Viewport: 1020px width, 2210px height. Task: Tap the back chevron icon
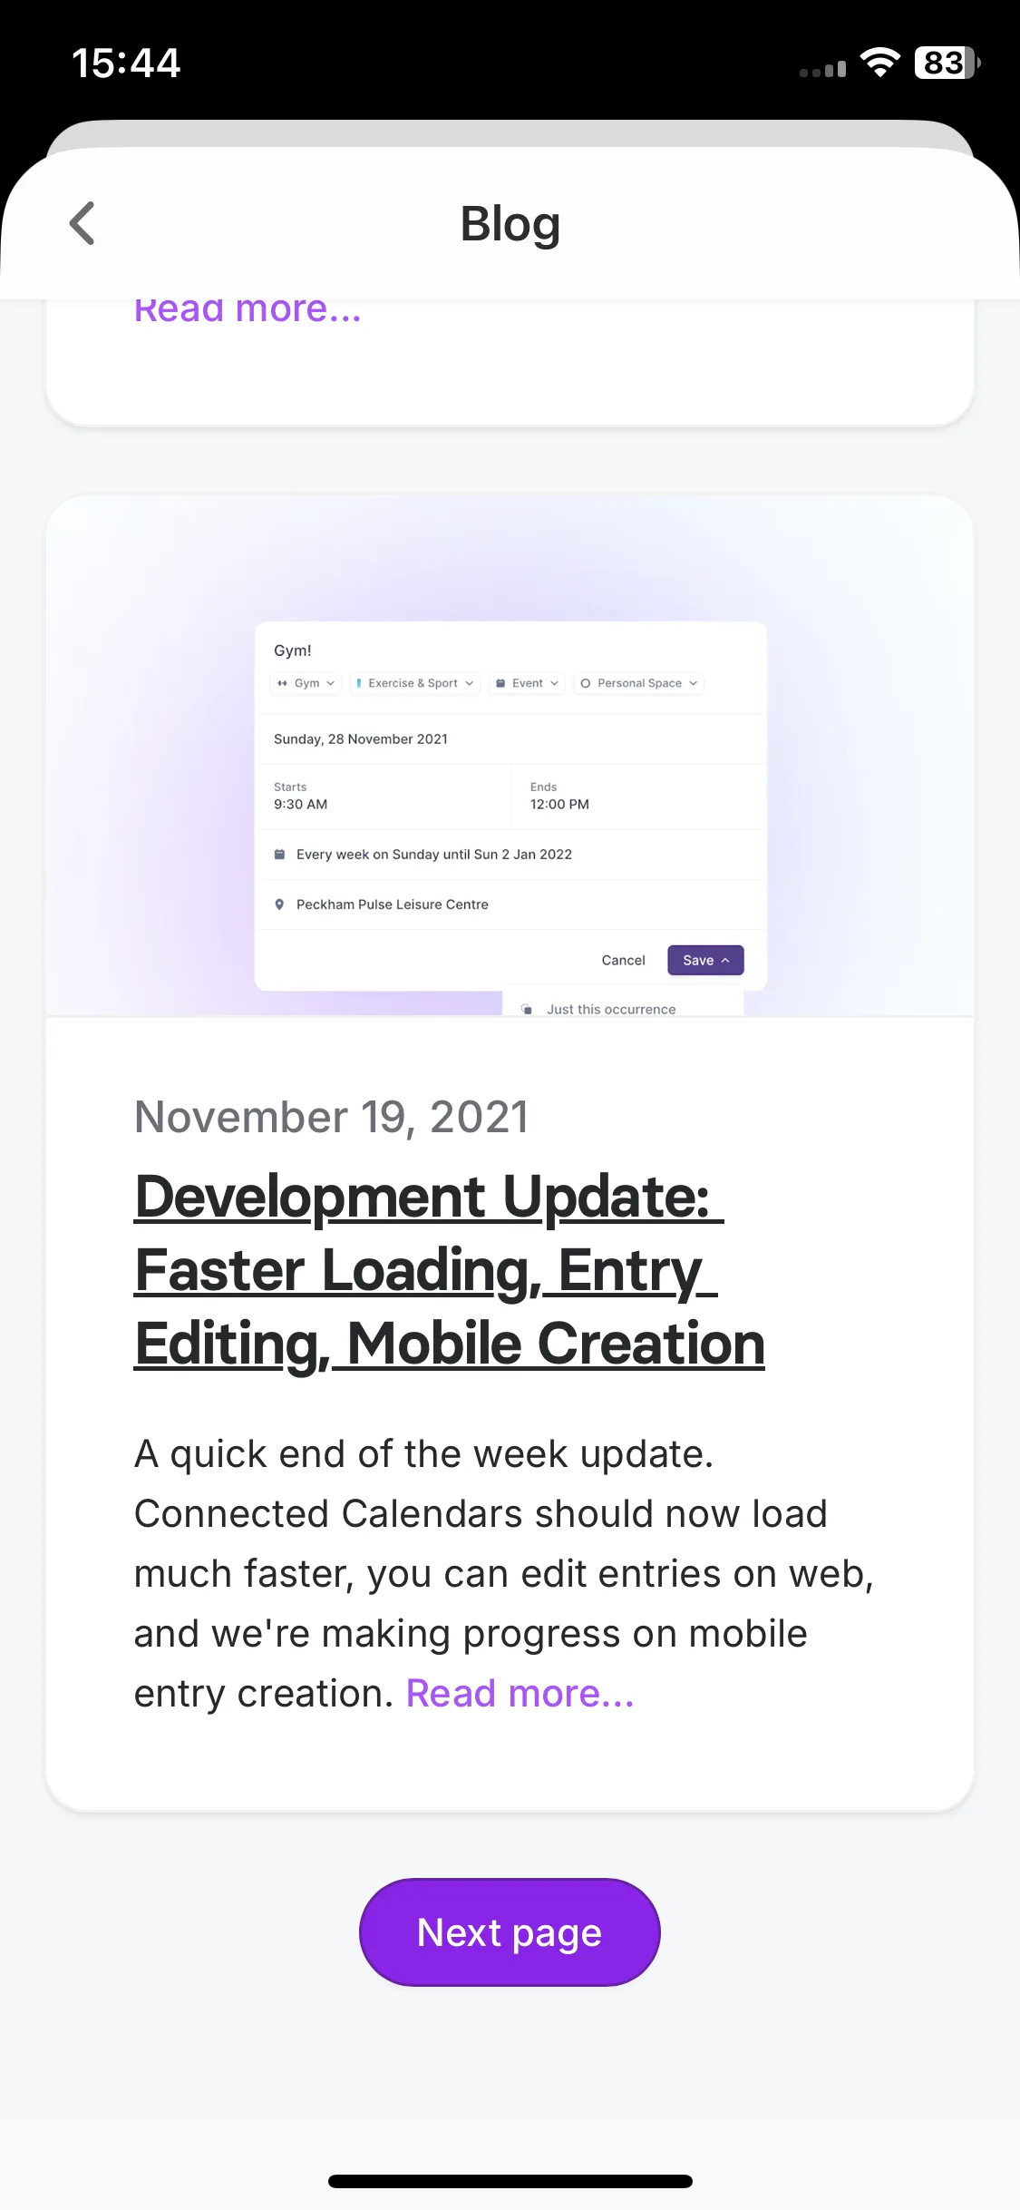[x=83, y=223]
